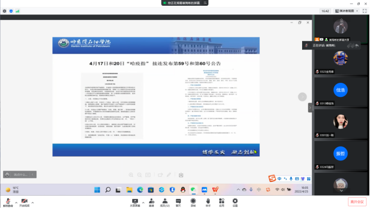The image size is (370, 208).
Task: Click the say-something chat input box
Action: (20, 174)
